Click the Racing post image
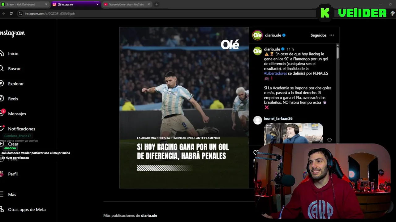 tap(184, 108)
